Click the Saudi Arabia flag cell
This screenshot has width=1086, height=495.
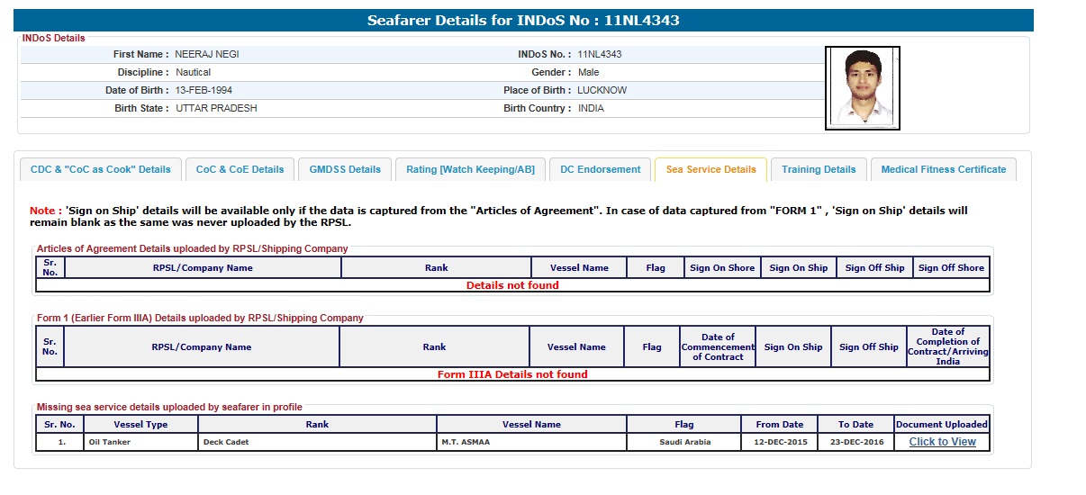coord(683,442)
